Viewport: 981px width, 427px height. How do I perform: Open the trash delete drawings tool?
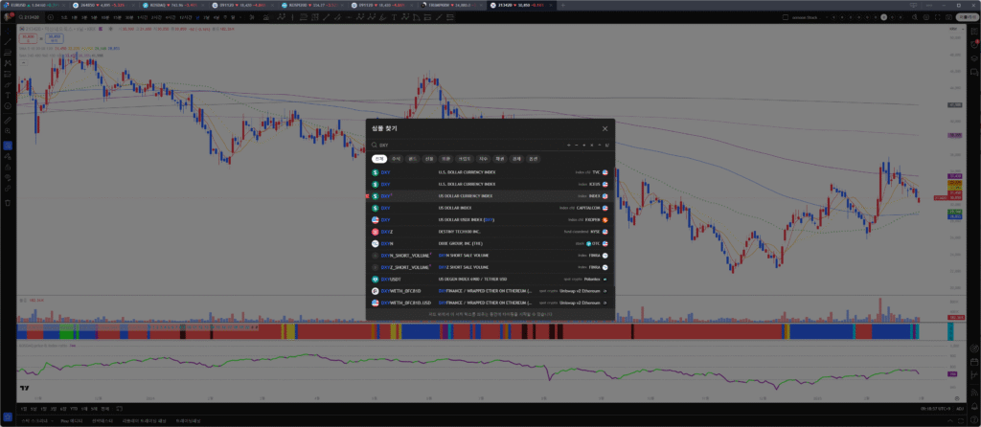pyautogui.click(x=8, y=203)
